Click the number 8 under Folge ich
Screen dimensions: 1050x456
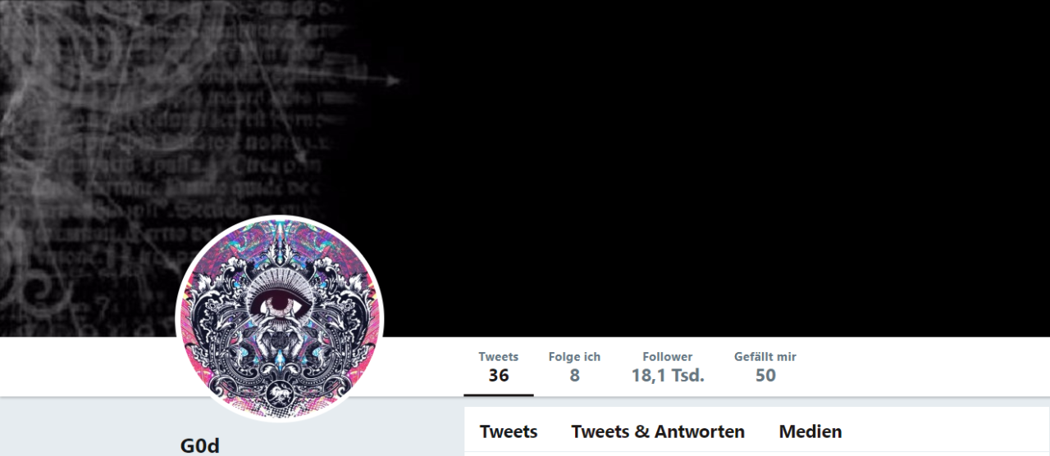574,376
